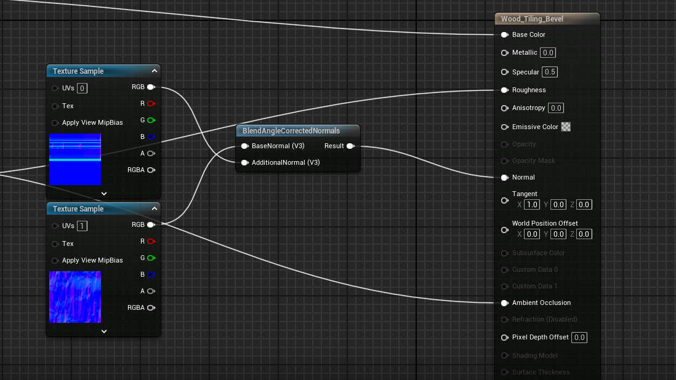The image size is (676, 380).
Task: Expand bottom chevron under the striped texture preview
Action: (104, 193)
